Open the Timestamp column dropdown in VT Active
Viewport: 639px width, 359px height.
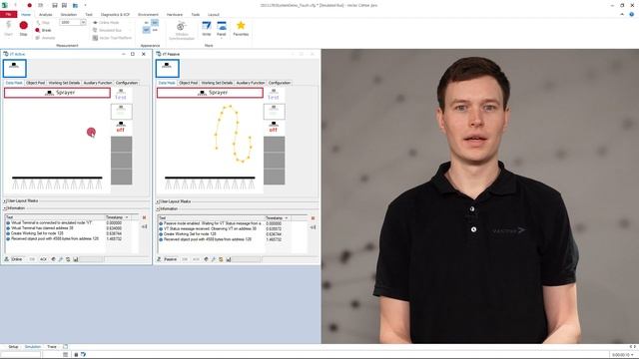coord(127,217)
